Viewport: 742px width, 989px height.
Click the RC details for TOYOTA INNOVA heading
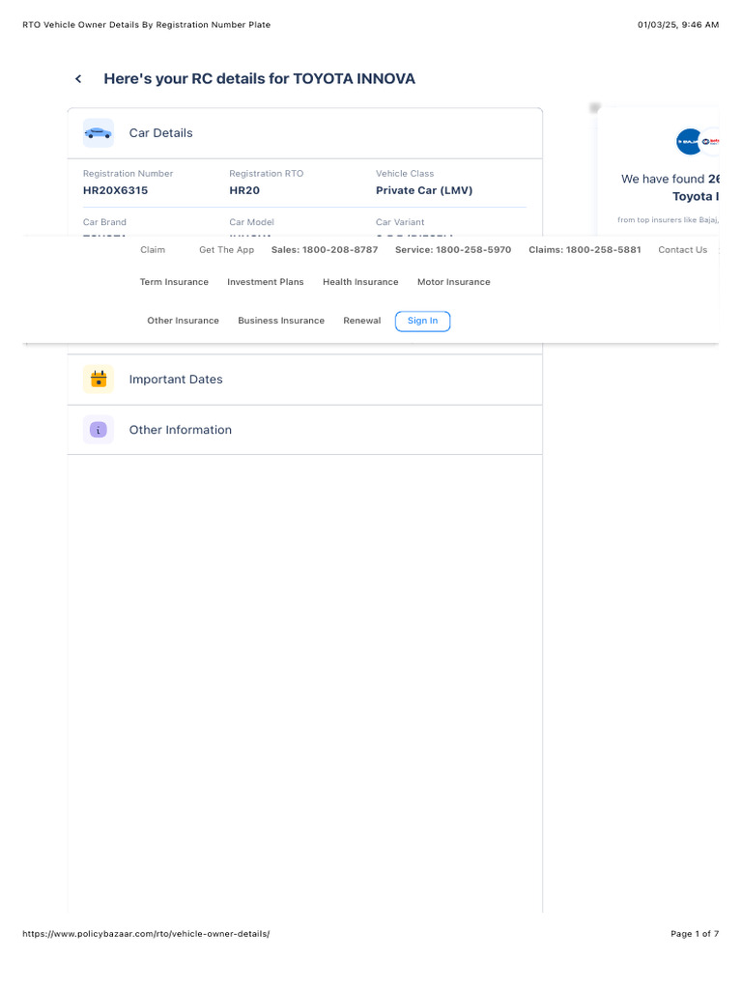tap(259, 79)
